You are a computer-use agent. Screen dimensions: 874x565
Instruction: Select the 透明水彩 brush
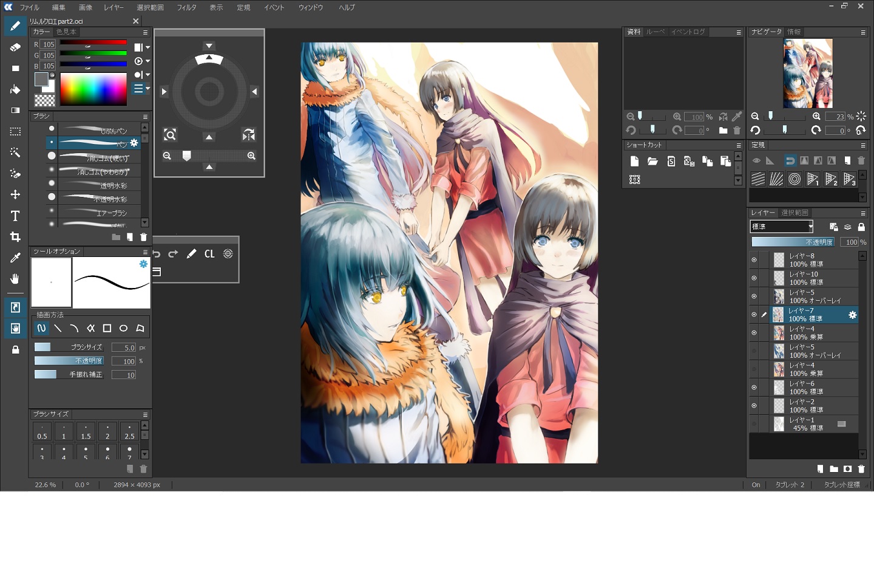(x=93, y=185)
